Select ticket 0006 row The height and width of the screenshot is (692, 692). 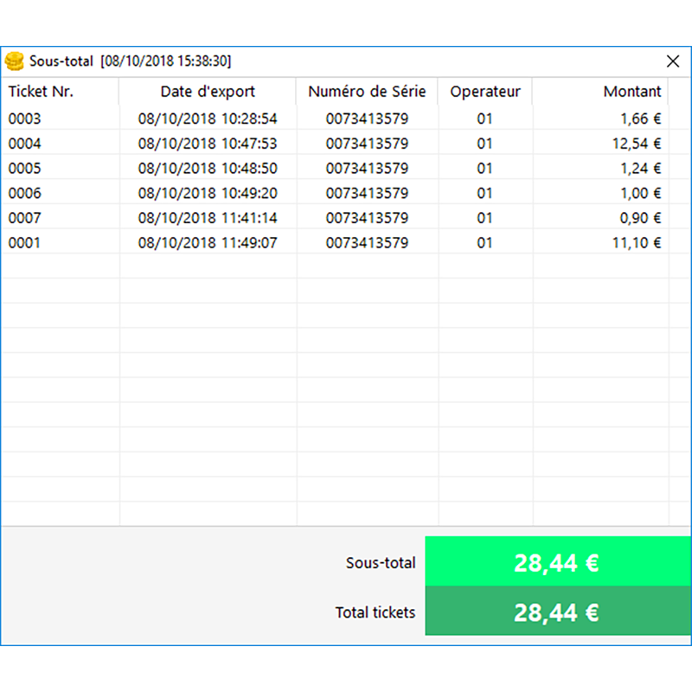coord(25,194)
